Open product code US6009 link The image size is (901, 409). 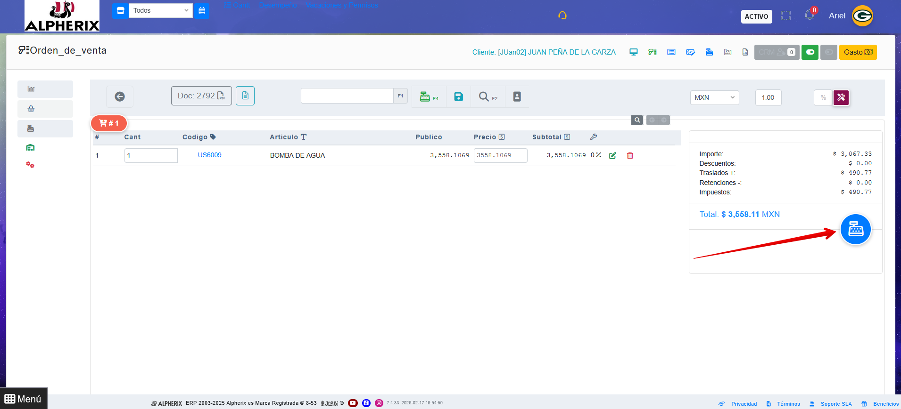point(209,155)
